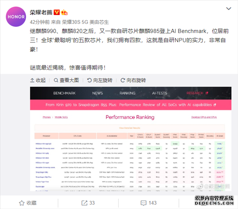Click the benchmark ranking image thumbnail
Viewport: 238px width, 209px height.
coord(131,139)
